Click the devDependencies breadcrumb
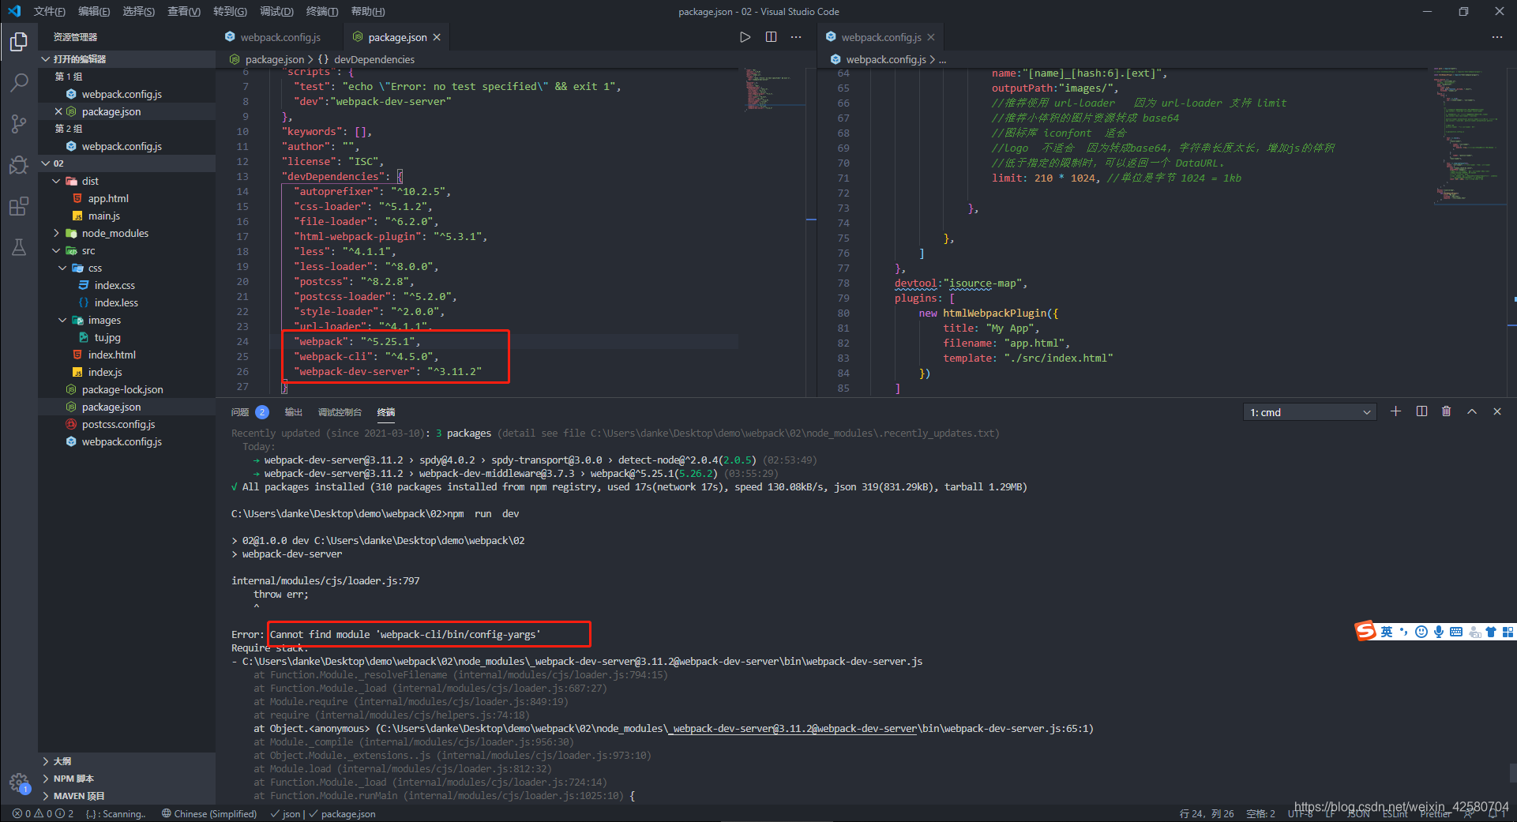The width and height of the screenshot is (1517, 822). (374, 59)
